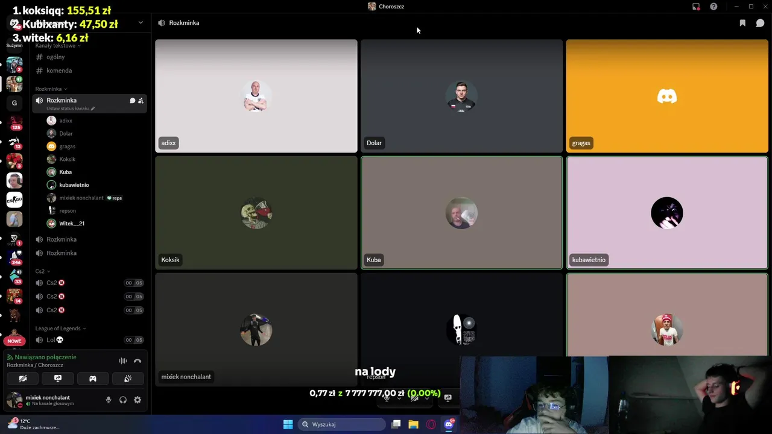Collapse the Kanały tekstowe category
The width and height of the screenshot is (772, 434).
coord(57,46)
